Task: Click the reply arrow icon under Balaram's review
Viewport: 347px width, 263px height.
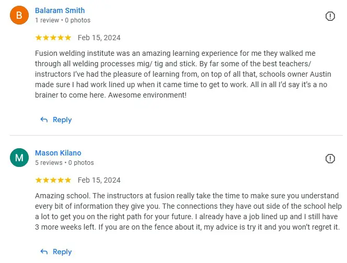Action: tap(44, 120)
